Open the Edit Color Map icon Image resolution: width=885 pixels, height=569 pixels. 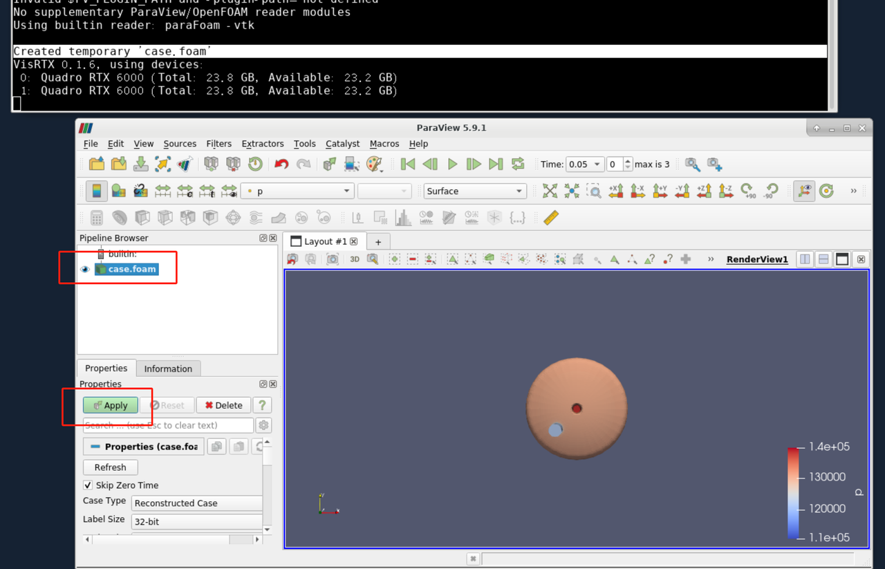click(118, 191)
